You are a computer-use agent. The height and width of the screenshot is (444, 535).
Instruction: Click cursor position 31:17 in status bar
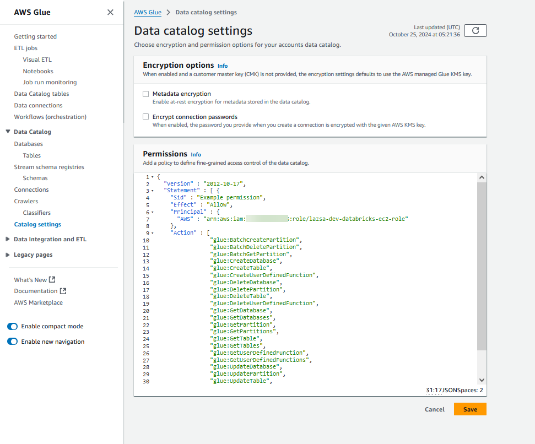coord(434,390)
